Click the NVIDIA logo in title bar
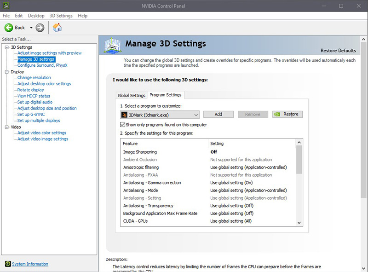This screenshot has height=272, width=368. pyautogui.click(x=6, y=6)
